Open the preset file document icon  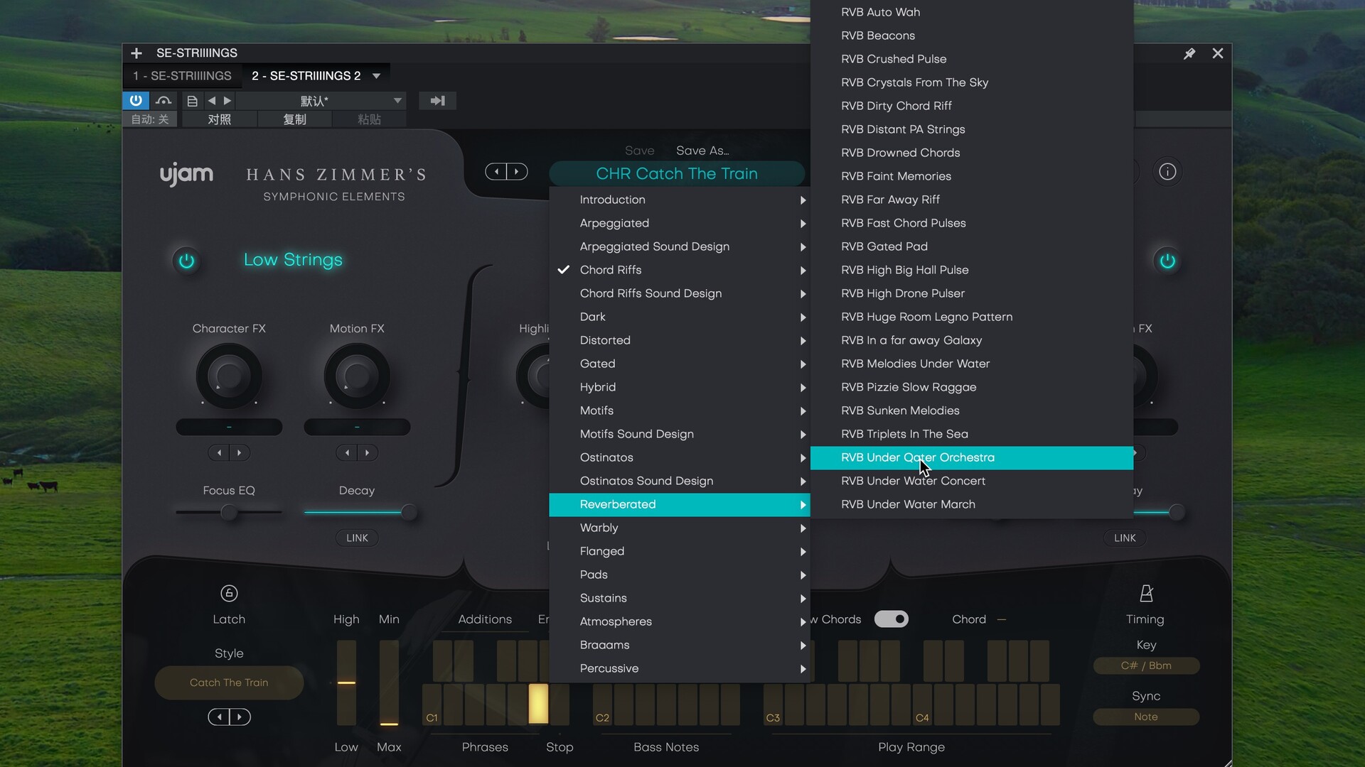[x=192, y=101]
